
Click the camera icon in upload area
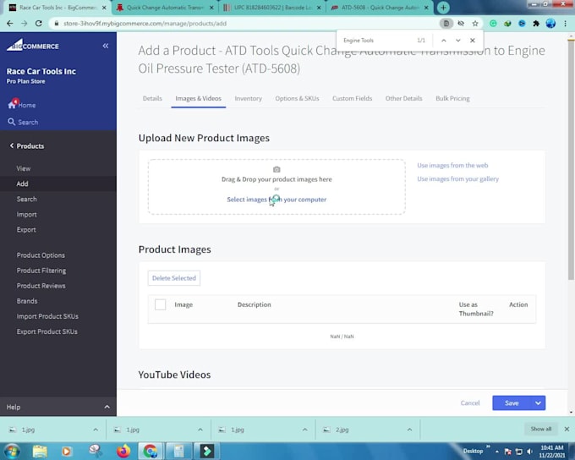[277, 169]
